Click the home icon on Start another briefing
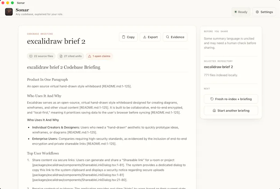 pyautogui.click(x=214, y=111)
